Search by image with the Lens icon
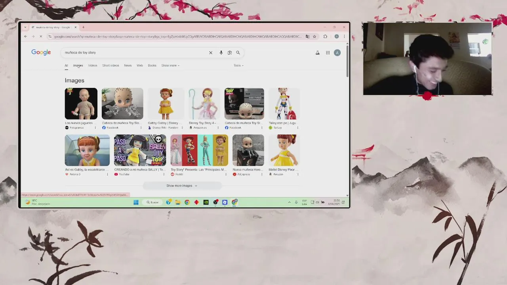 (x=229, y=53)
